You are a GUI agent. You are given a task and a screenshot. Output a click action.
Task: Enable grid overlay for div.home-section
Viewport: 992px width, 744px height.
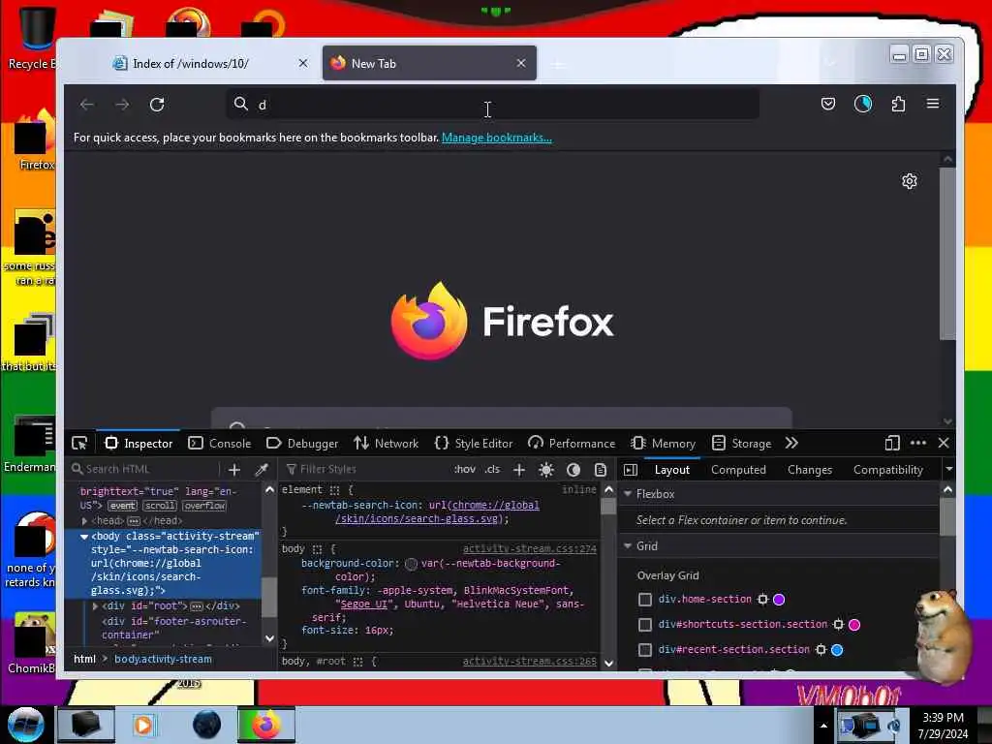[x=644, y=599]
